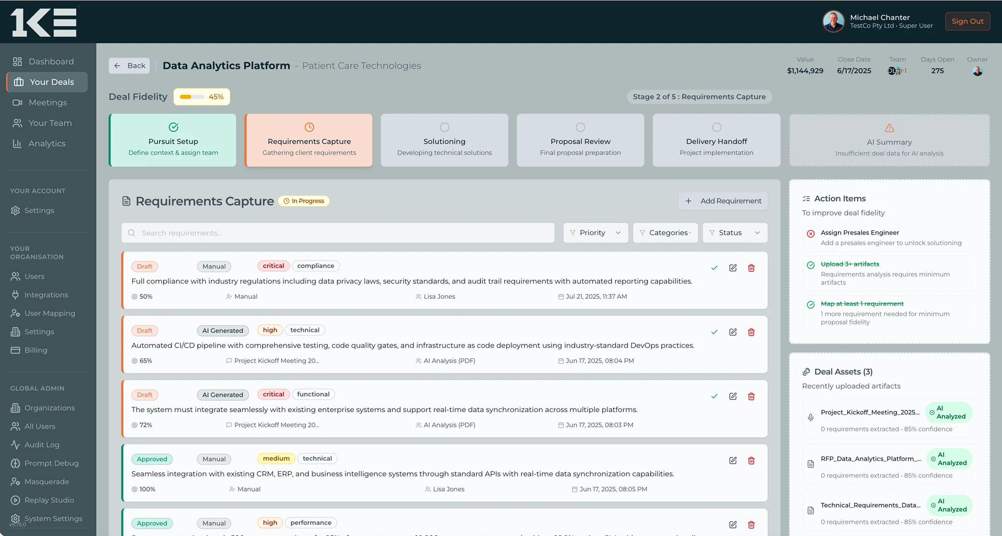
Task: Select the Delivery Handoff stage
Action: [x=717, y=140]
